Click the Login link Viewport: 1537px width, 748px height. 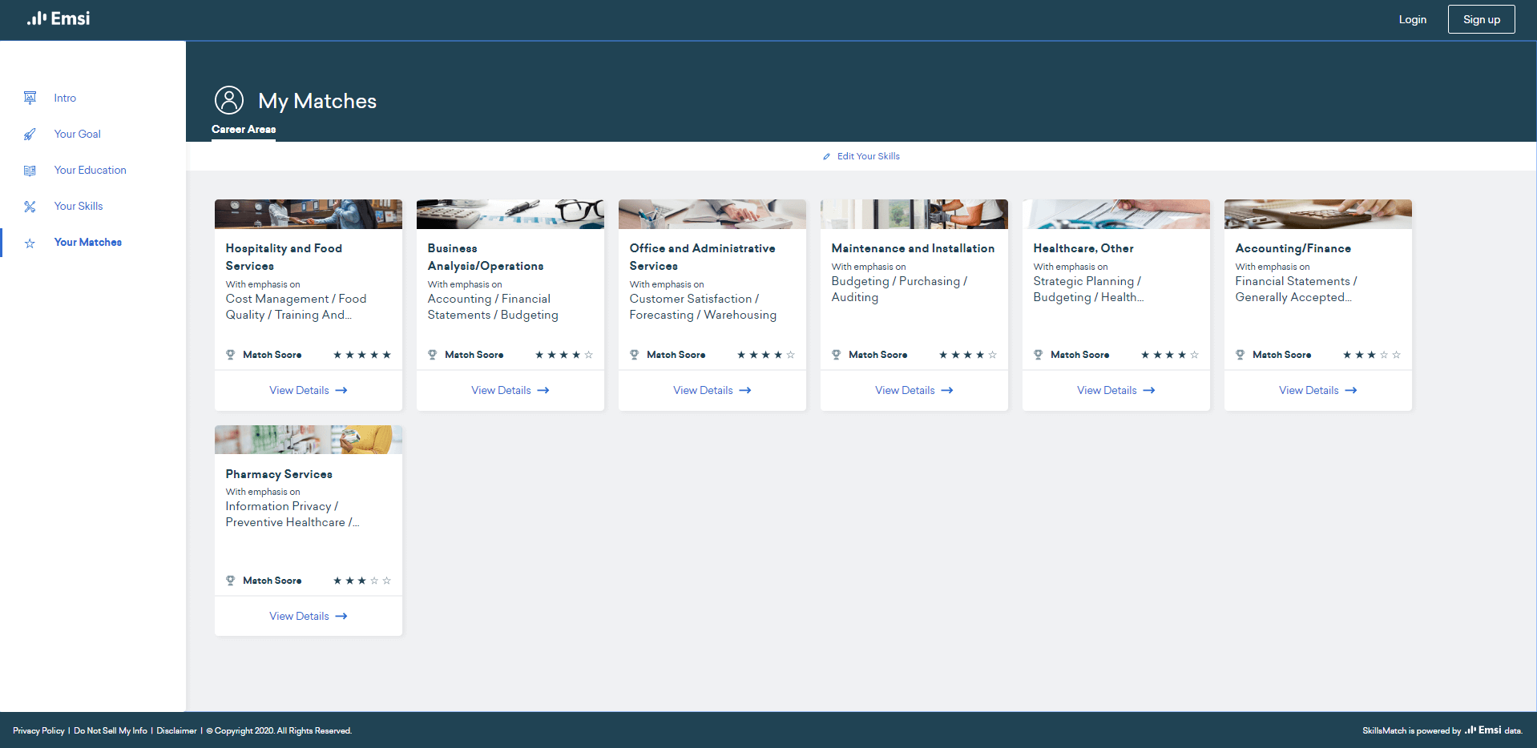(x=1412, y=19)
